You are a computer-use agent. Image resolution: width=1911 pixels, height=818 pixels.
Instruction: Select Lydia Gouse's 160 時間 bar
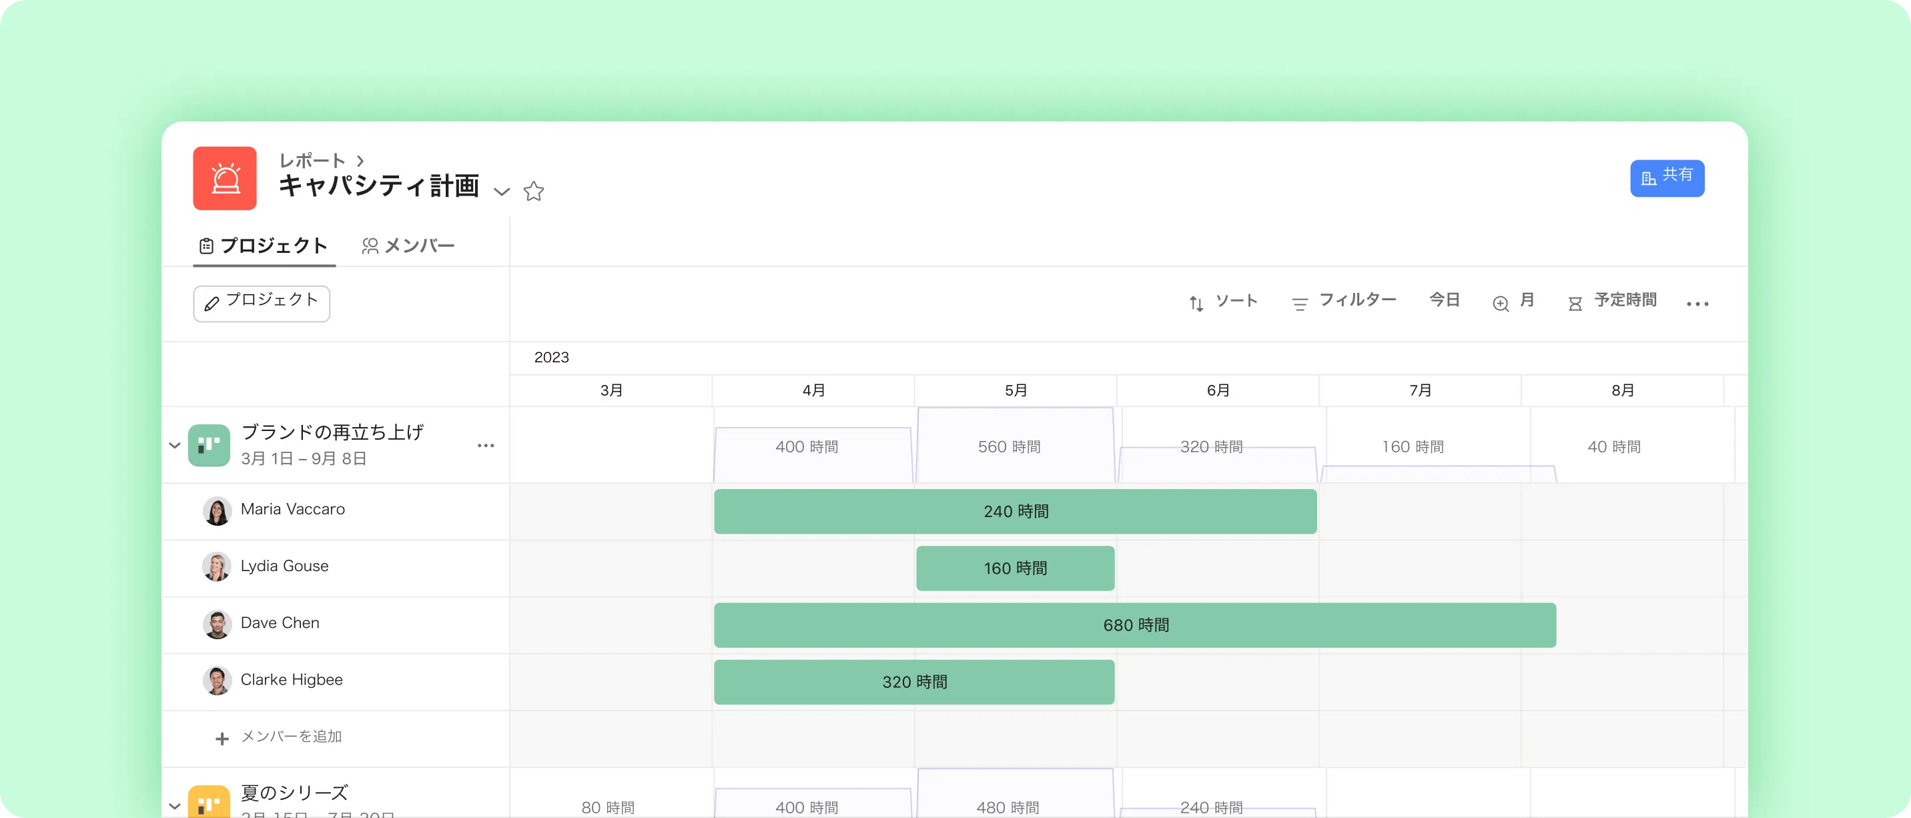1016,568
